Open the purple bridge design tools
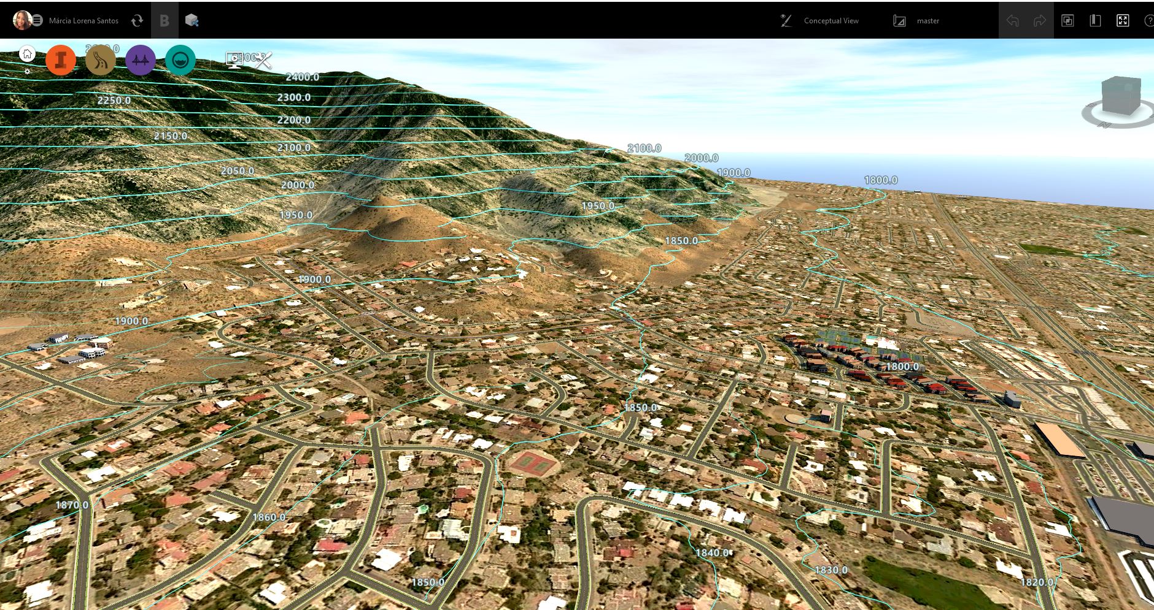The image size is (1154, 610). 141,60
